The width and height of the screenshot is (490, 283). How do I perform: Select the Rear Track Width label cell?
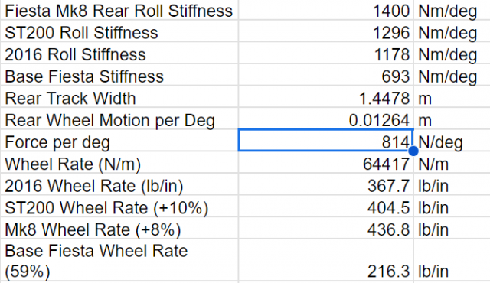pyautogui.click(x=119, y=98)
